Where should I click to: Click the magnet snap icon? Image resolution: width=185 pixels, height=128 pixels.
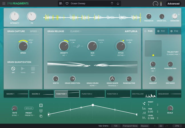[x=41, y=111]
